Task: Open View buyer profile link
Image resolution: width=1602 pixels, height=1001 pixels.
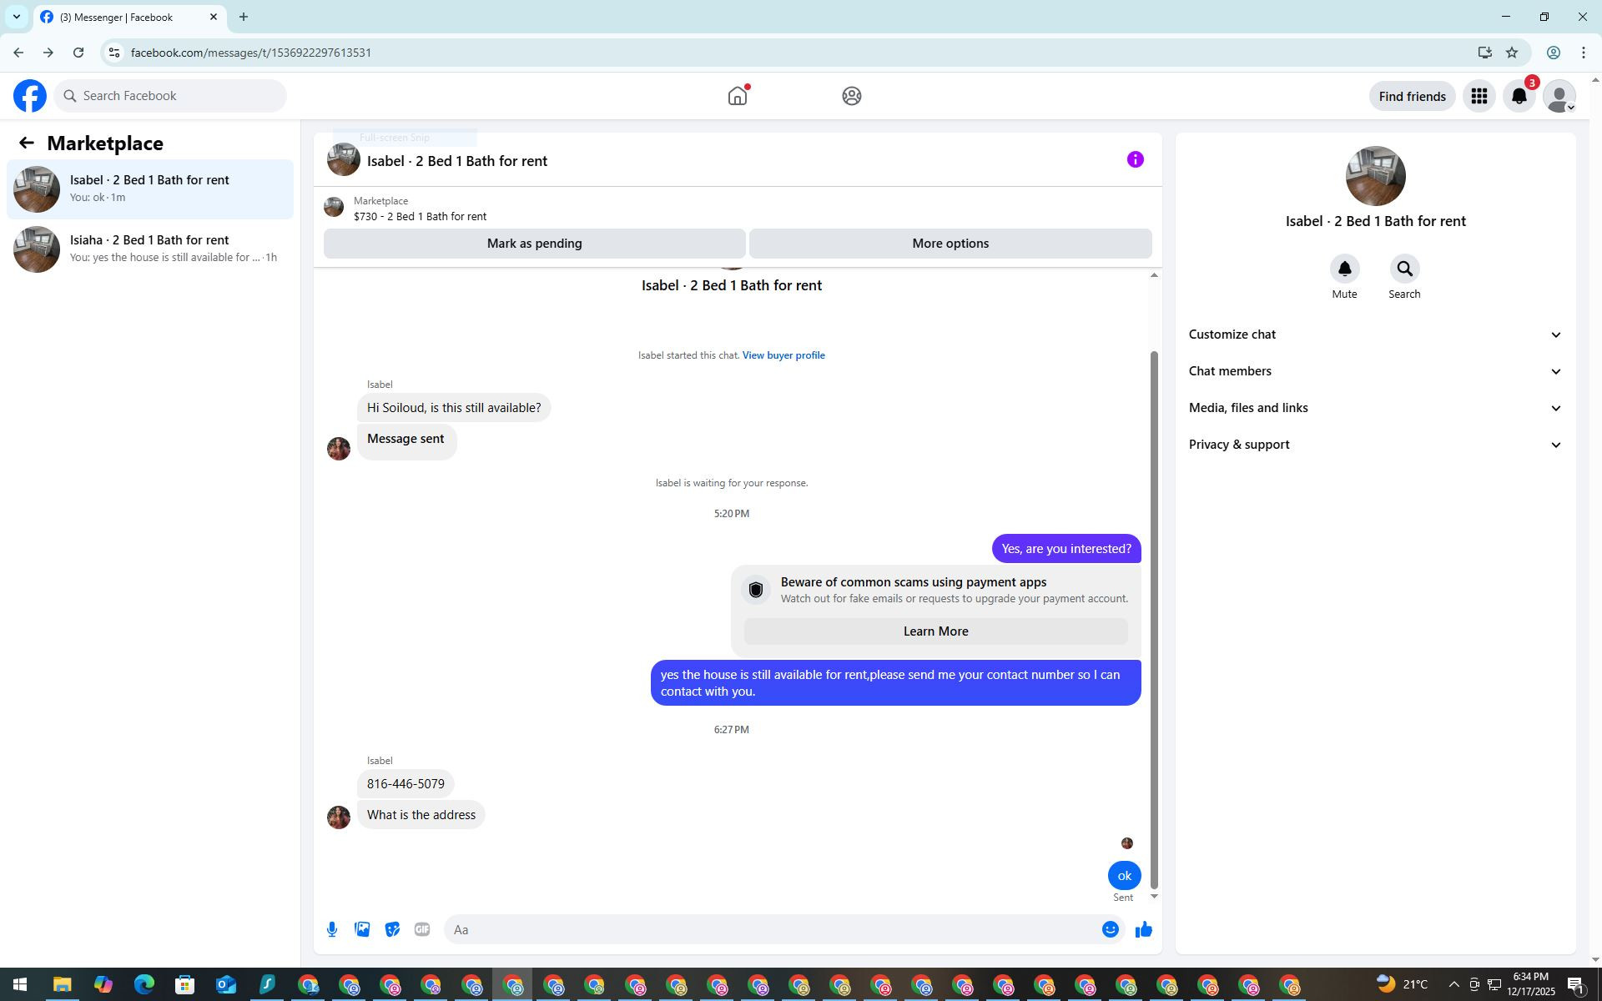Action: (783, 355)
